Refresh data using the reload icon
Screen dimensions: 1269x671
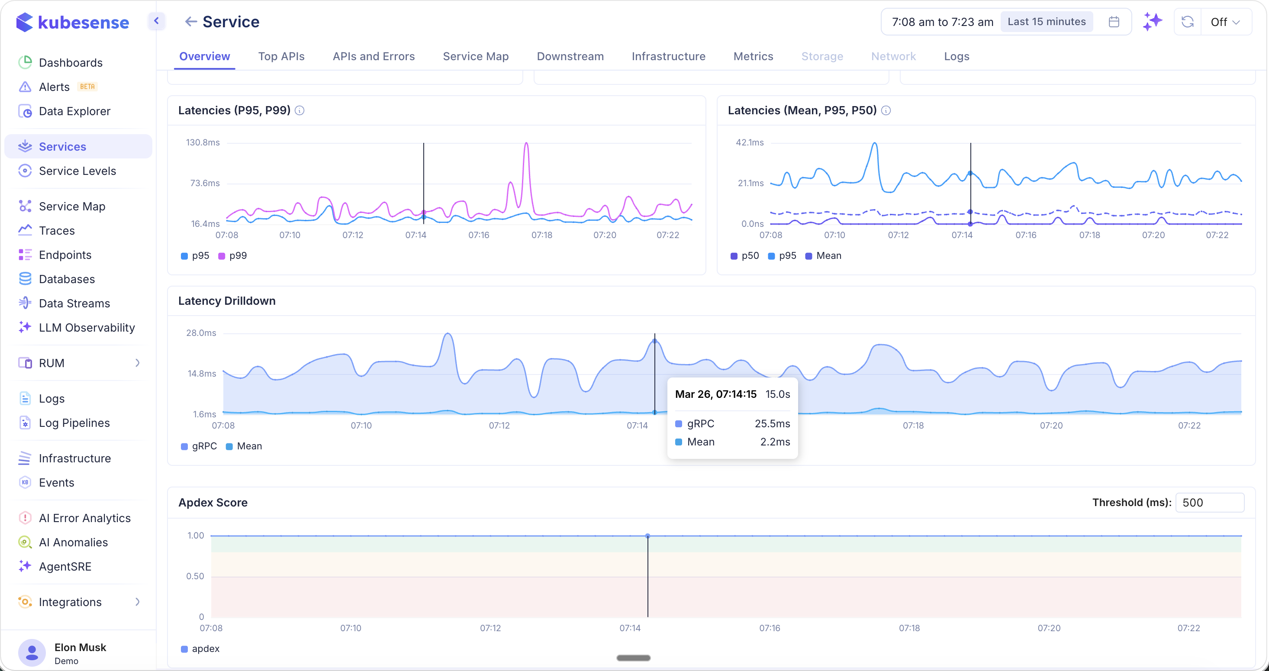1187,22
